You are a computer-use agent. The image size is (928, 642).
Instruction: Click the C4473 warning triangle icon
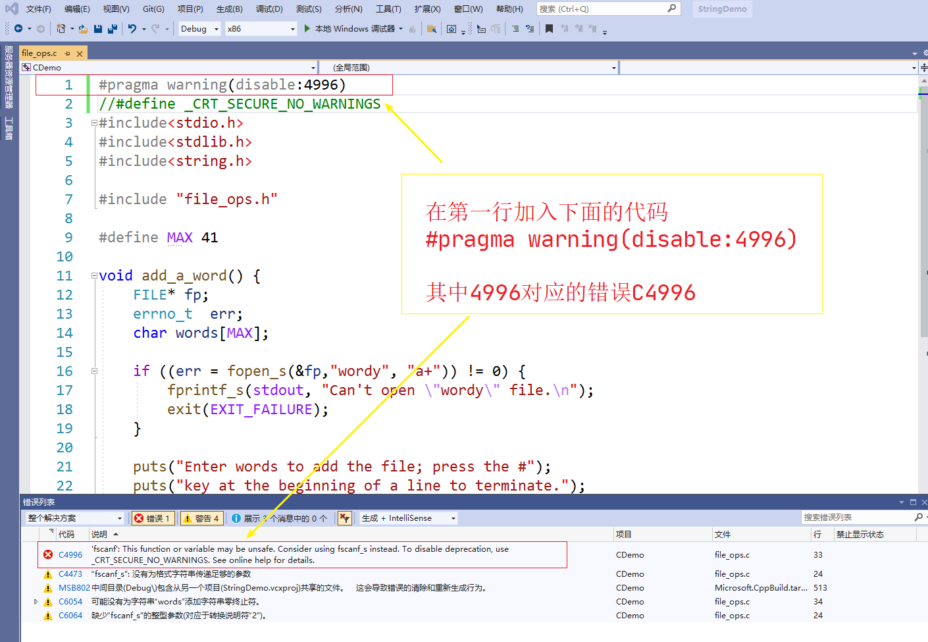pos(48,574)
